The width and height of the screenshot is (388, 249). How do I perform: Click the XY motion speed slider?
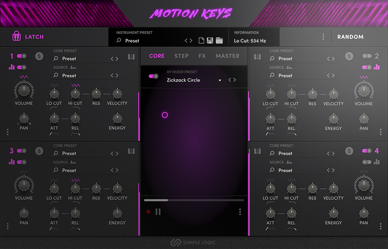pos(194,200)
